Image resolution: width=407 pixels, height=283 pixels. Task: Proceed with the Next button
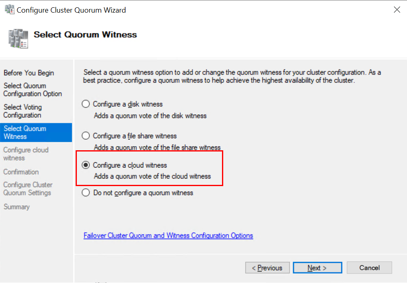pos(317,268)
